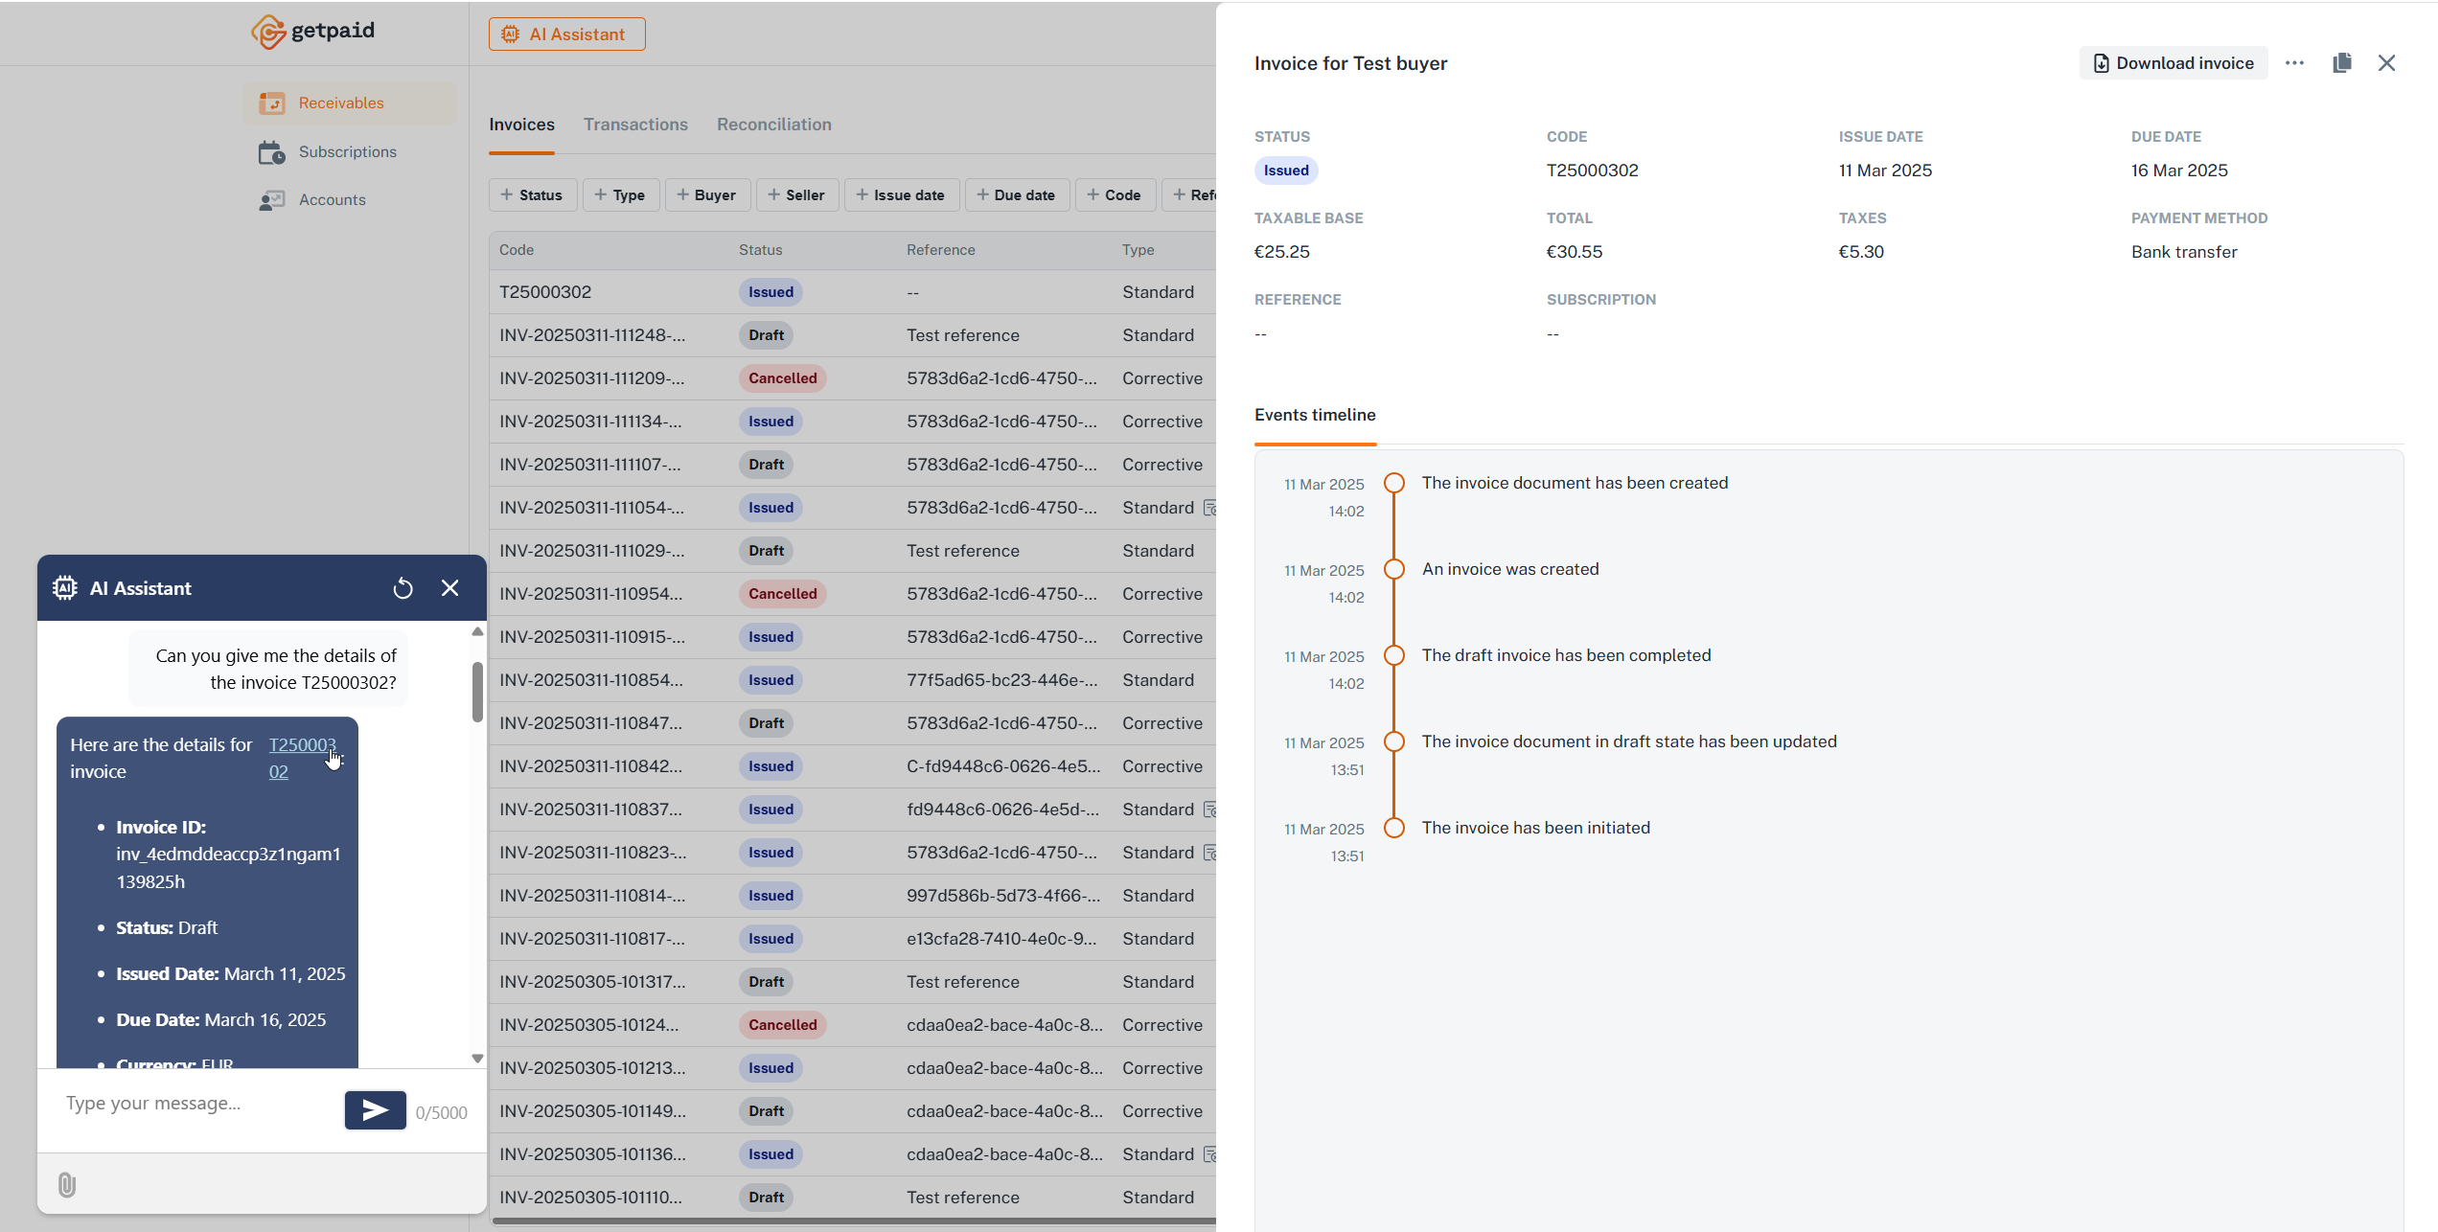Click Draft badge of INV-20250311-111107
Screen dimensions: 2438x1232
tap(766, 465)
